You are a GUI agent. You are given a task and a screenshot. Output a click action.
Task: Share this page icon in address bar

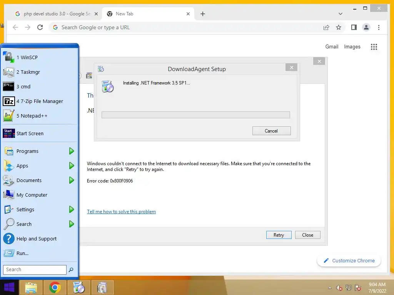tap(326, 27)
